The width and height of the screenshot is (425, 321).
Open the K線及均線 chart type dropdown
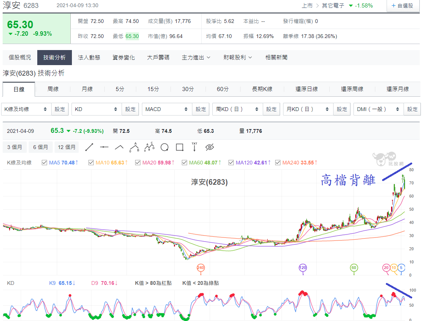click(x=26, y=109)
